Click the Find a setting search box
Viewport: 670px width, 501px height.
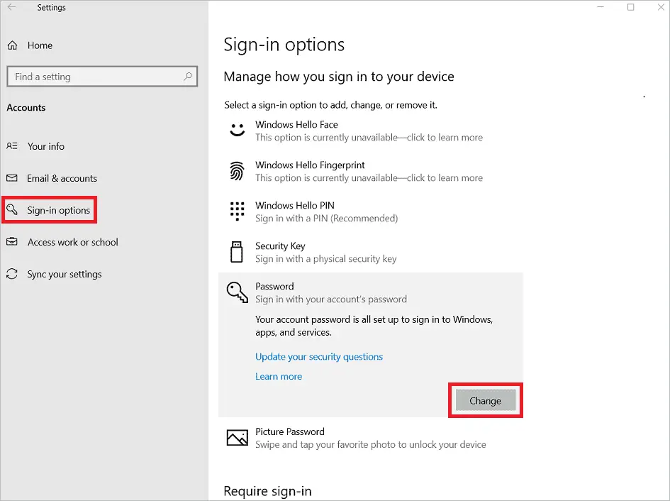[x=102, y=77]
